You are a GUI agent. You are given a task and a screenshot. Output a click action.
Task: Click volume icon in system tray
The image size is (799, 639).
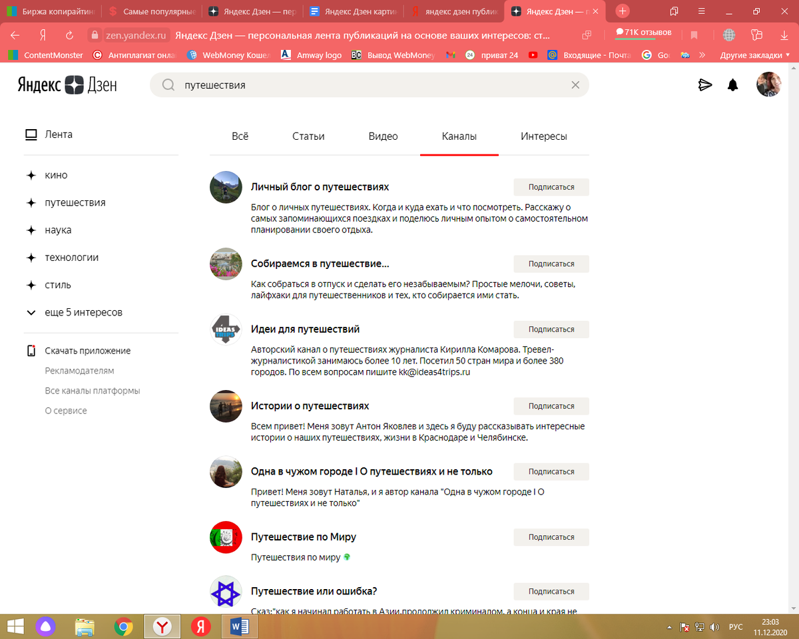pos(714,626)
